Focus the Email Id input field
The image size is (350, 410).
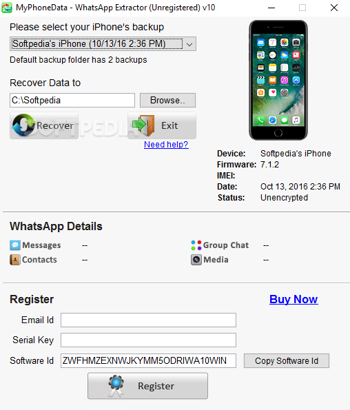(x=148, y=320)
